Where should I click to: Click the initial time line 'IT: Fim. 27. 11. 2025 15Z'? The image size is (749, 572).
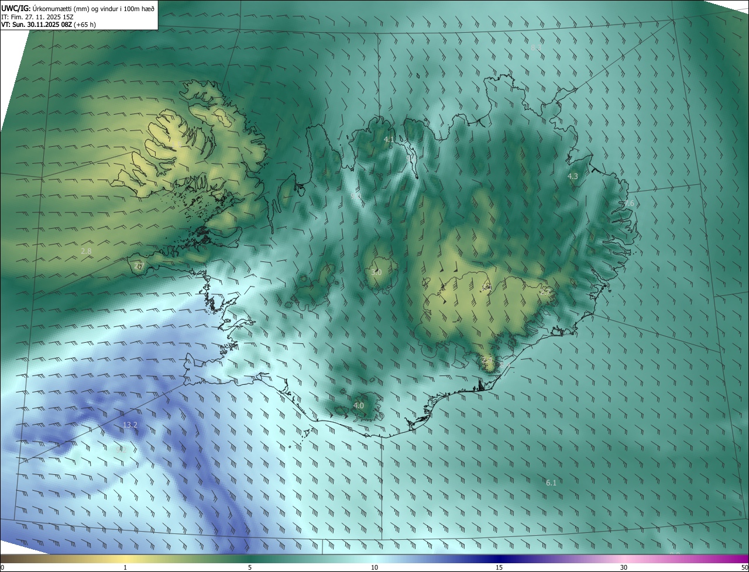pyautogui.click(x=36, y=17)
